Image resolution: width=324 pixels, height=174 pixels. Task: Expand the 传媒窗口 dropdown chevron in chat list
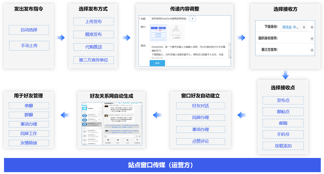point(100,109)
